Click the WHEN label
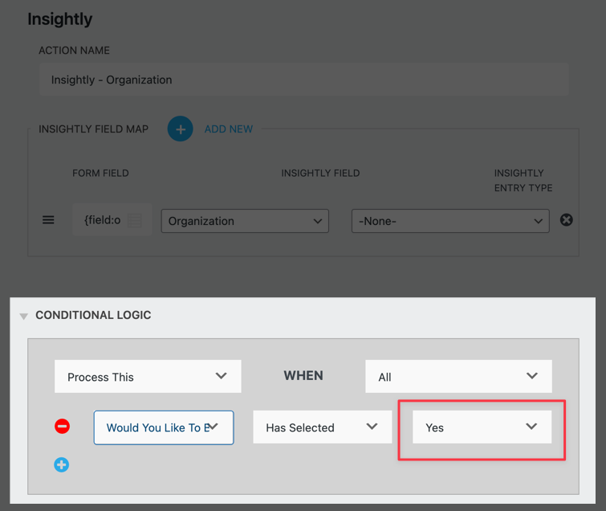 tap(303, 375)
